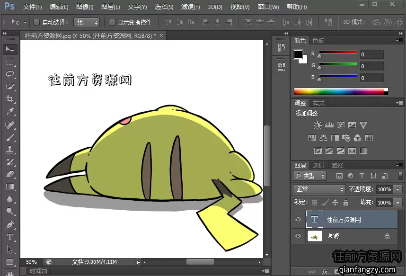The image size is (406, 276).
Task: Select the Rectangular Marquee tool
Action: click(x=10, y=62)
